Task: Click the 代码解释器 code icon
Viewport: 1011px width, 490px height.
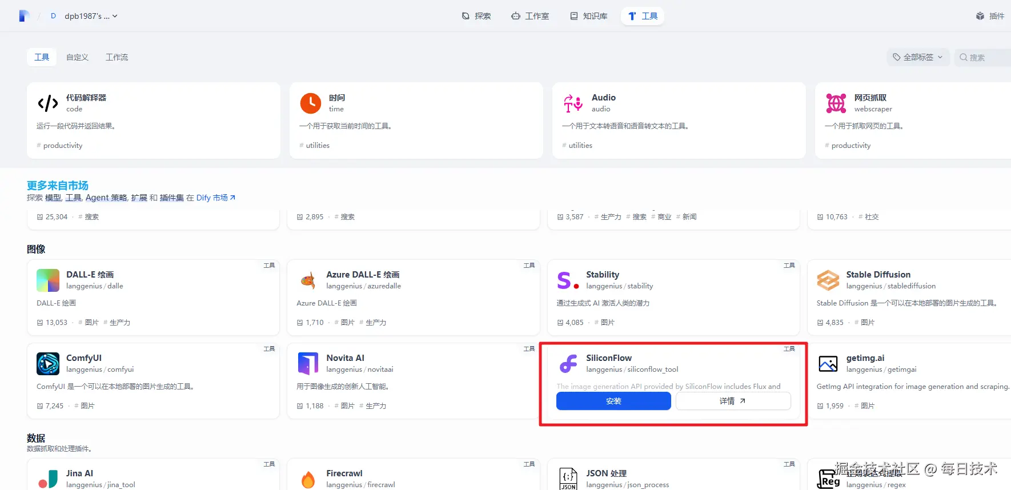Action: tap(48, 103)
